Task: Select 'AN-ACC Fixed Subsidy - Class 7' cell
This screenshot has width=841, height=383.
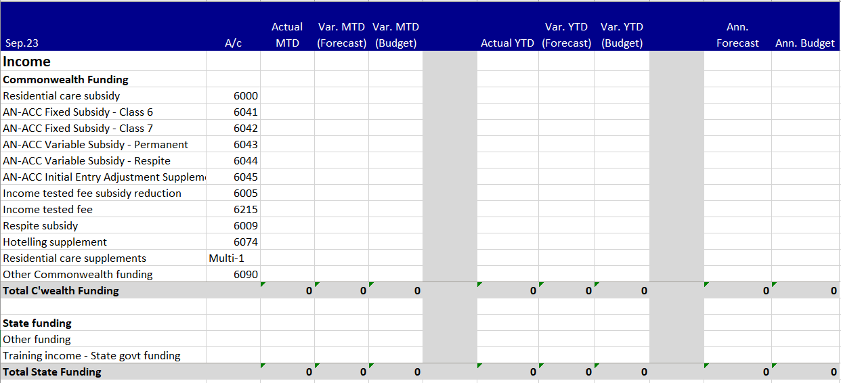Action: (x=103, y=128)
